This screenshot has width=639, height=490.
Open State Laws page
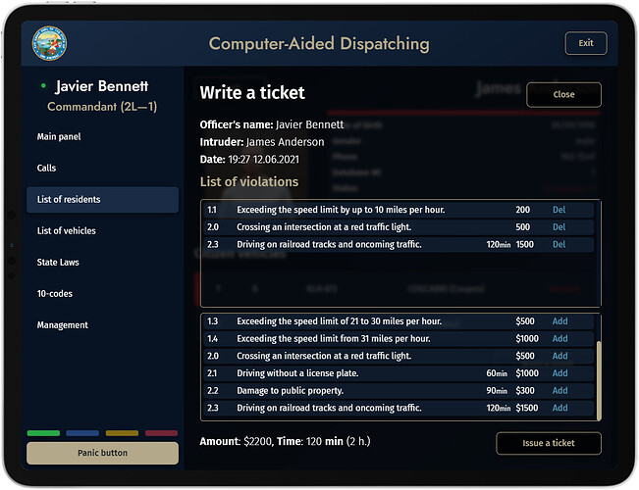tap(58, 262)
